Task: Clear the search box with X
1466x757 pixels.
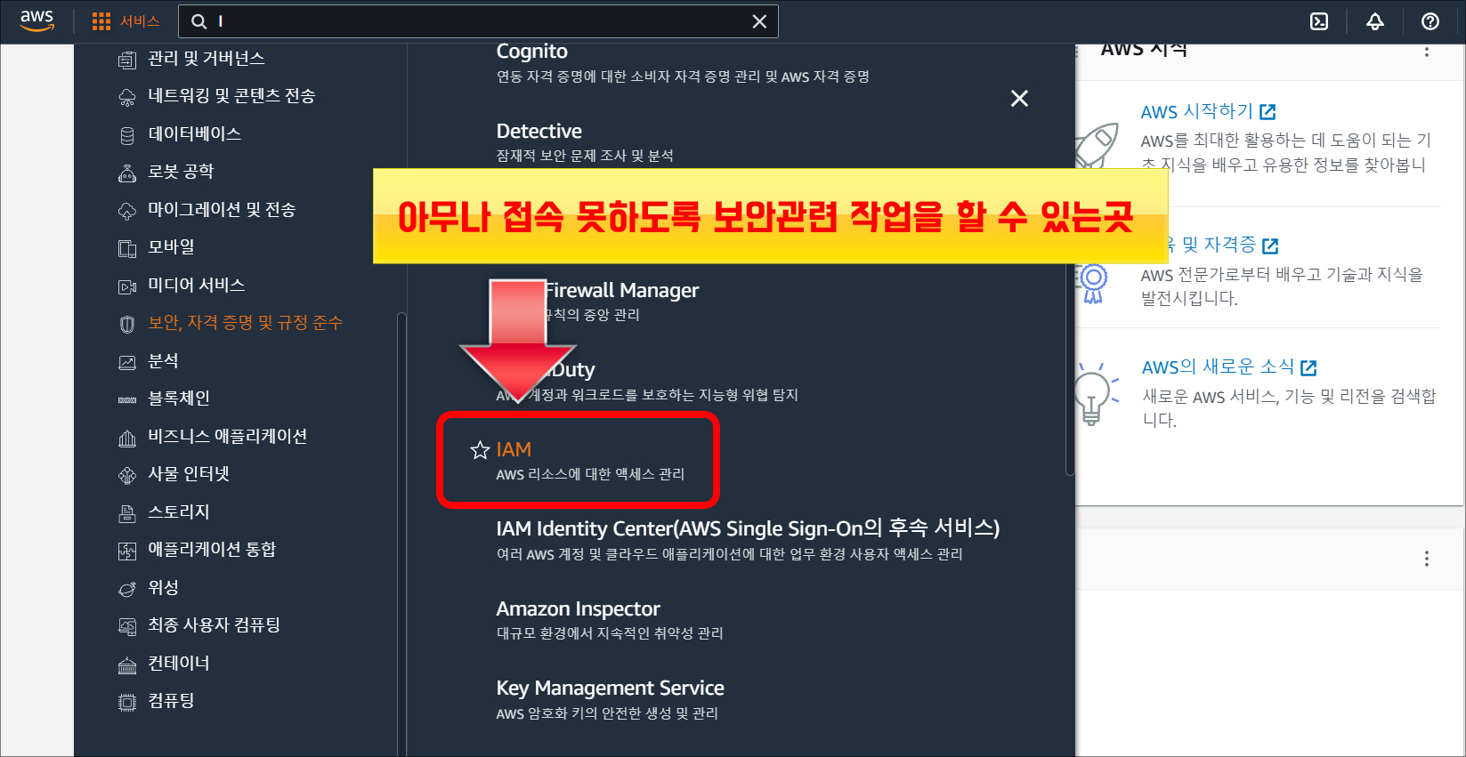Action: coord(759,21)
